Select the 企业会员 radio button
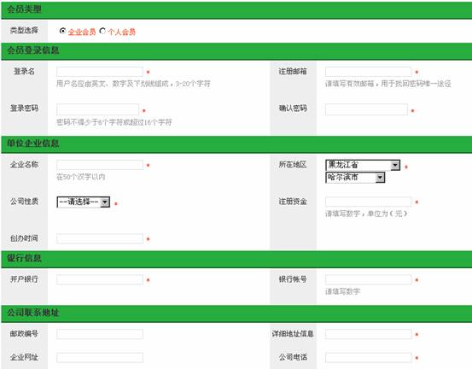This screenshot has width=472, height=369. click(x=62, y=31)
